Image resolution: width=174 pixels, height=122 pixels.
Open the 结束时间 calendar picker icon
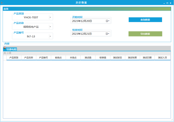point(107,34)
